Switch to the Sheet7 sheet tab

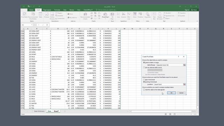[56, 111]
